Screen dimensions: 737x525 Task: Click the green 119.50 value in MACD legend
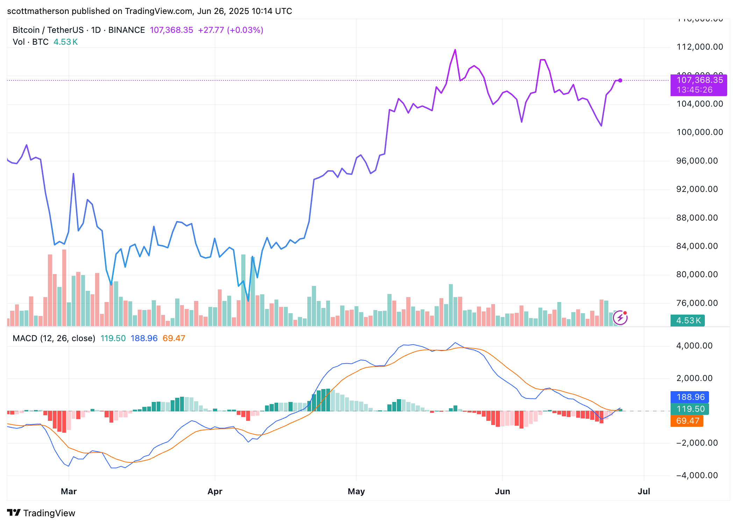coord(113,338)
